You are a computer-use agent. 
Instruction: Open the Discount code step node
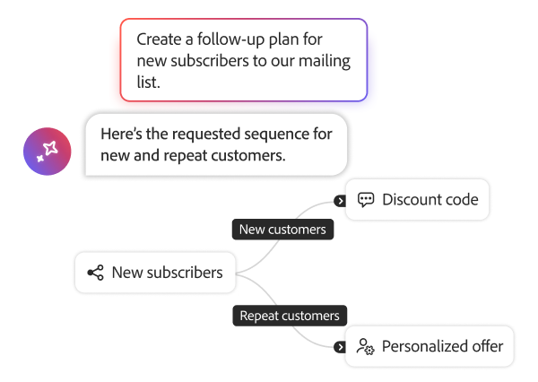pyautogui.click(x=418, y=200)
